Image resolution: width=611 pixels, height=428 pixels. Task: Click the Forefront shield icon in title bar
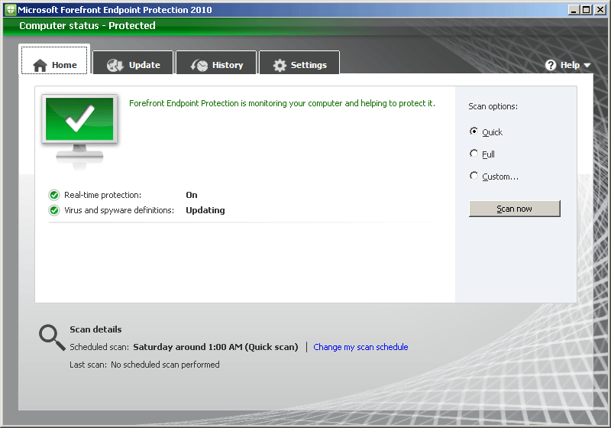11,10
